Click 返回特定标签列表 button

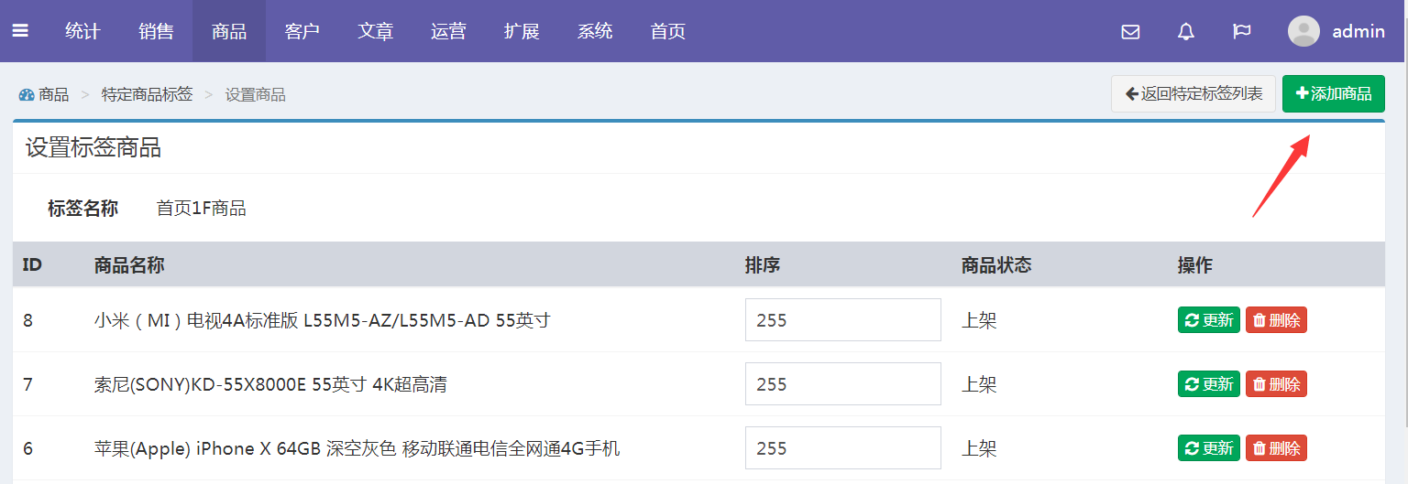pyautogui.click(x=1193, y=93)
